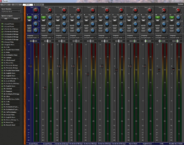Click the bereit button on channel 9
This screenshot has height=145, width=184.
point(143,26)
